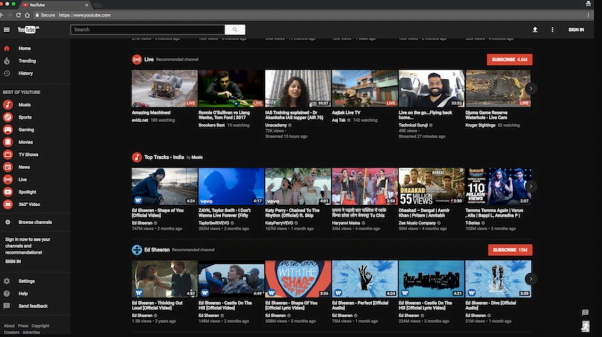Select Trending from the sidebar

[26, 61]
